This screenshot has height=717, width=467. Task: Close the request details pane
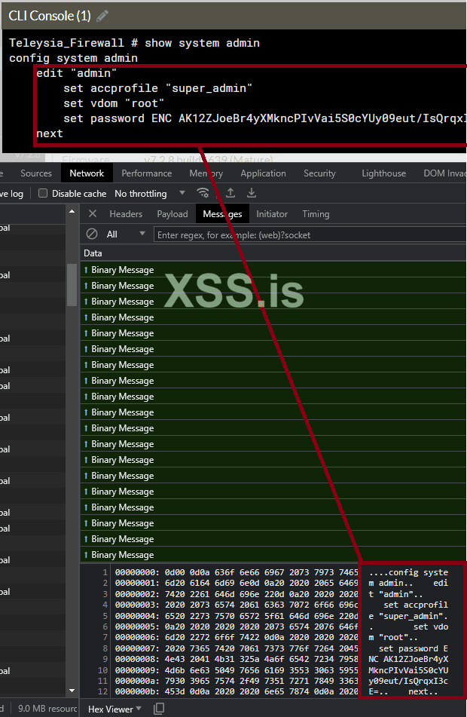93,213
